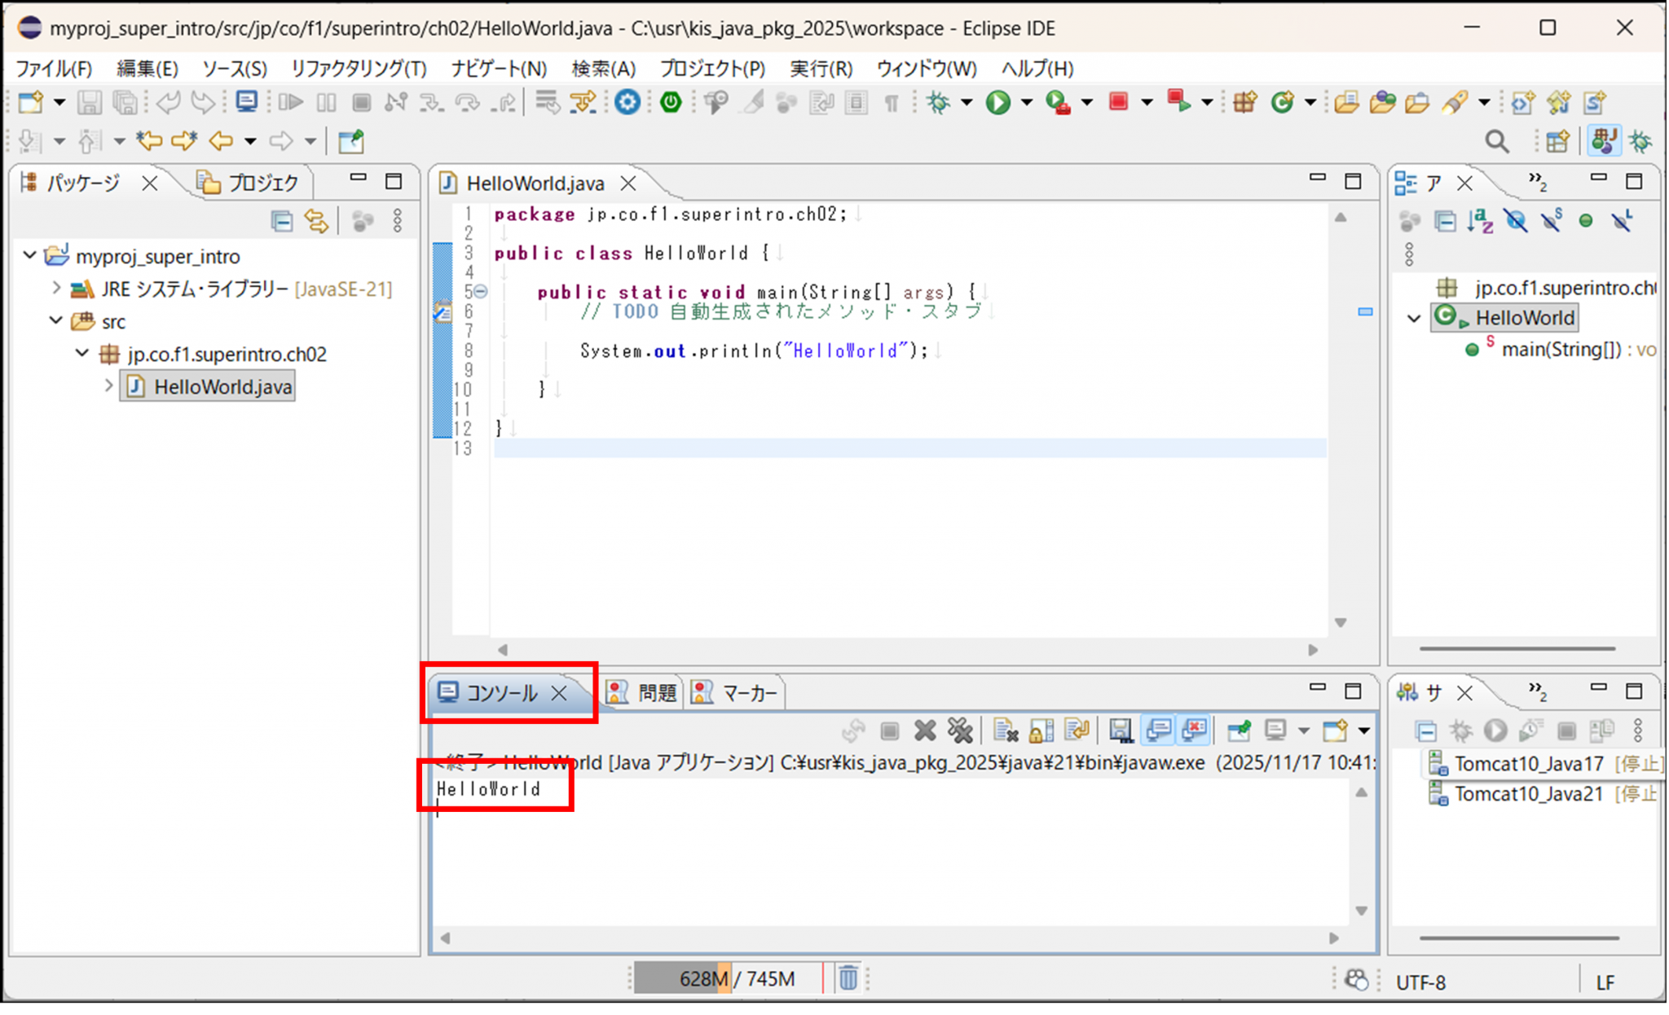Screen dimensions: 1669x1015
Task: Click the green Run button in toolbar
Action: (997, 102)
